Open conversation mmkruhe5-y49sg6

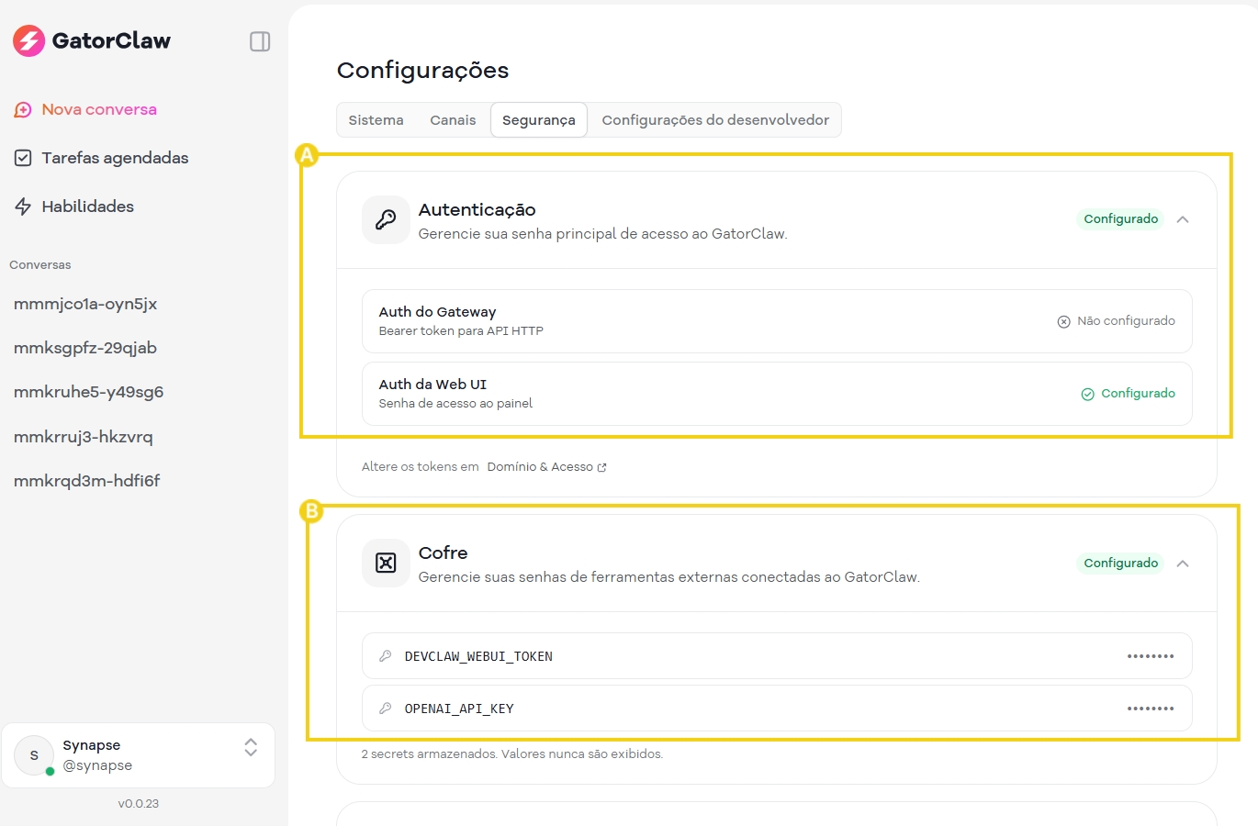tap(88, 392)
